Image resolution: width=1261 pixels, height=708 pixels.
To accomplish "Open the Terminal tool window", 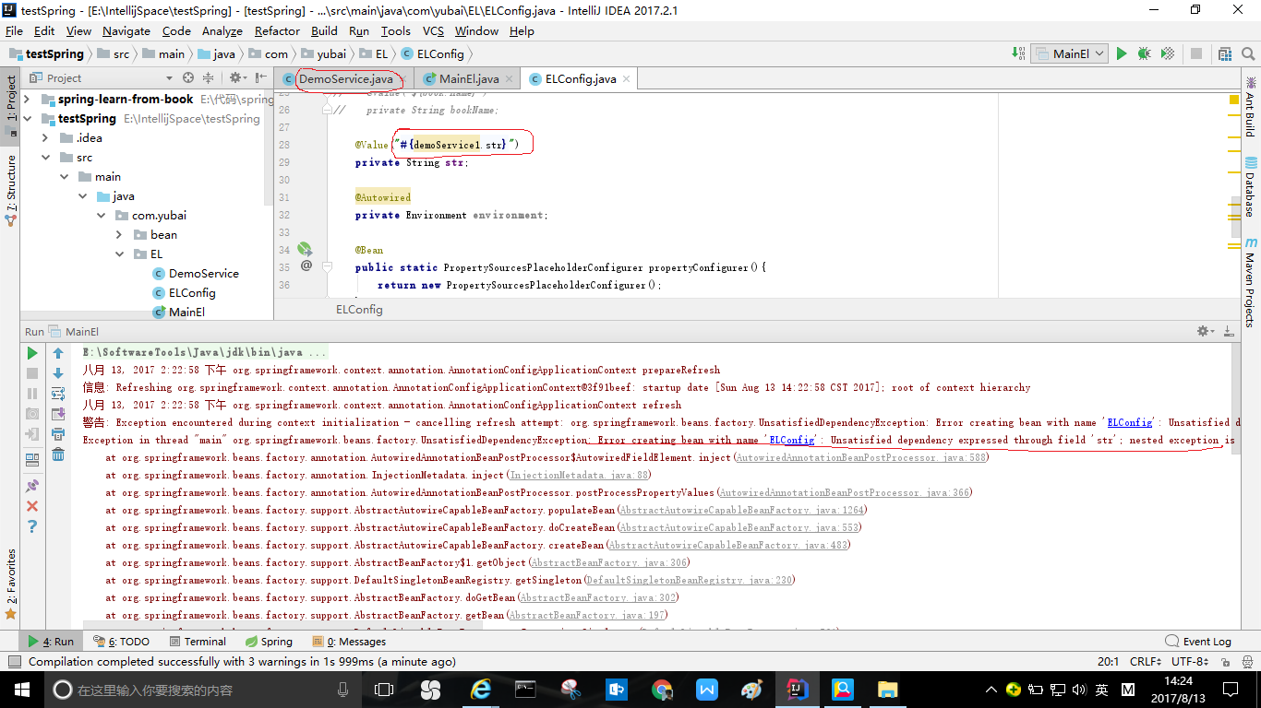I will click(197, 642).
